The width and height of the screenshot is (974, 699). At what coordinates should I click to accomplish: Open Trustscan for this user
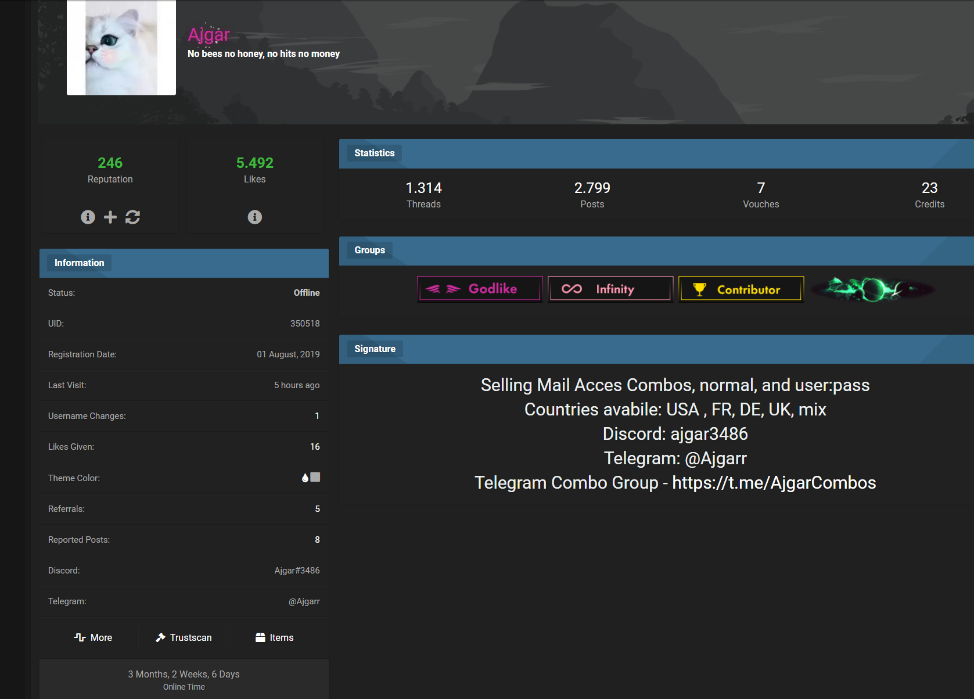click(184, 637)
